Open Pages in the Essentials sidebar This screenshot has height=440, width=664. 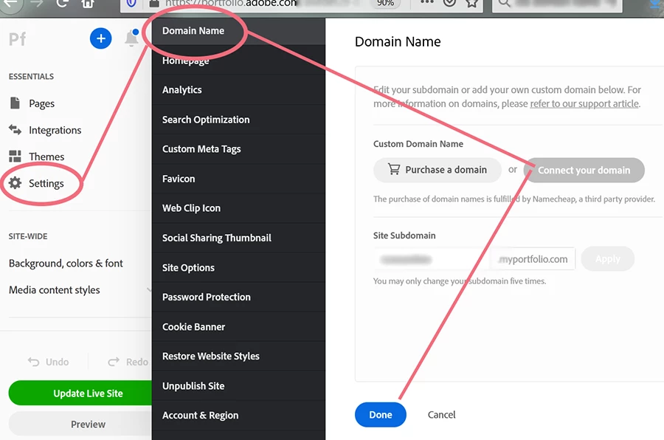(x=41, y=103)
